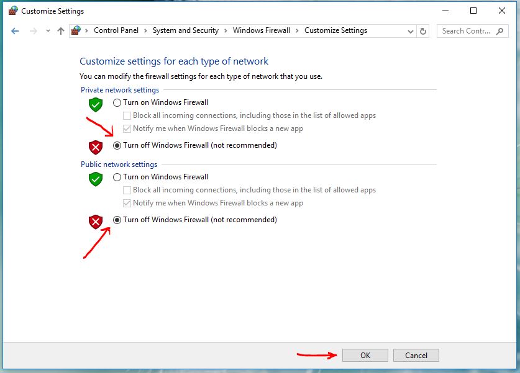Screen dimensions: 520x373
Task: Click the green shield under Private network settings
Action: (x=95, y=104)
